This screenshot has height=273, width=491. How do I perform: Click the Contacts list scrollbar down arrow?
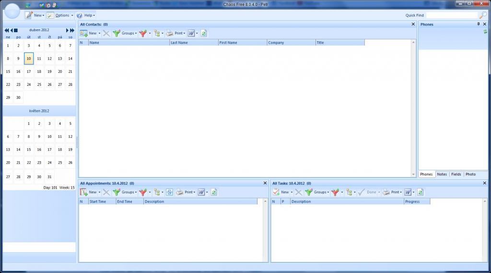coord(413,174)
